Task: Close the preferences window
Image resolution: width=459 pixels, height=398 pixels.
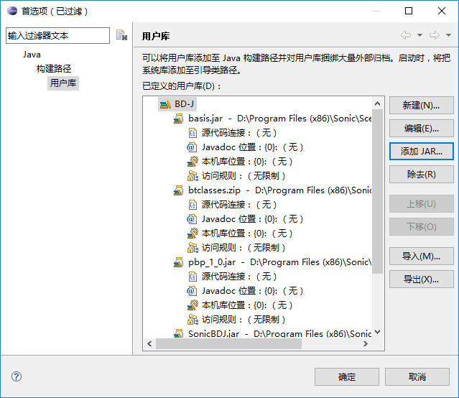Action: [x=442, y=11]
